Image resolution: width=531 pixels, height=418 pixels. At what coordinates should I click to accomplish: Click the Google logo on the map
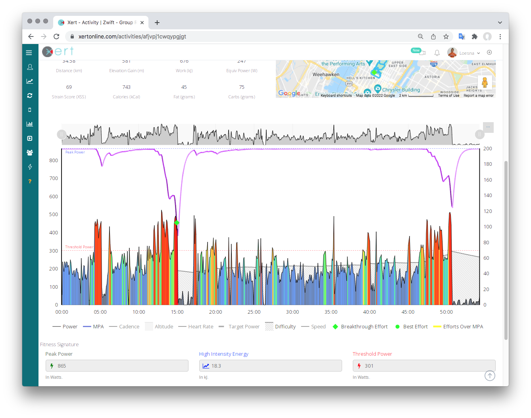[289, 93]
